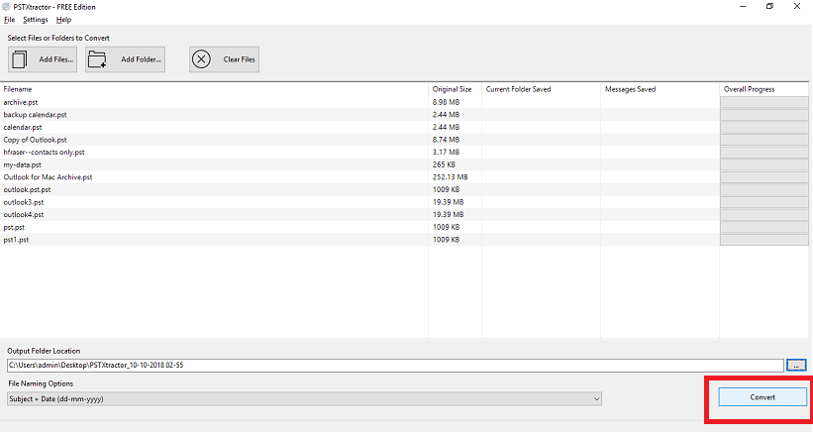Screen dimensions: 813x433
Task: Click the Current Folder Saved column header
Action: tap(519, 89)
